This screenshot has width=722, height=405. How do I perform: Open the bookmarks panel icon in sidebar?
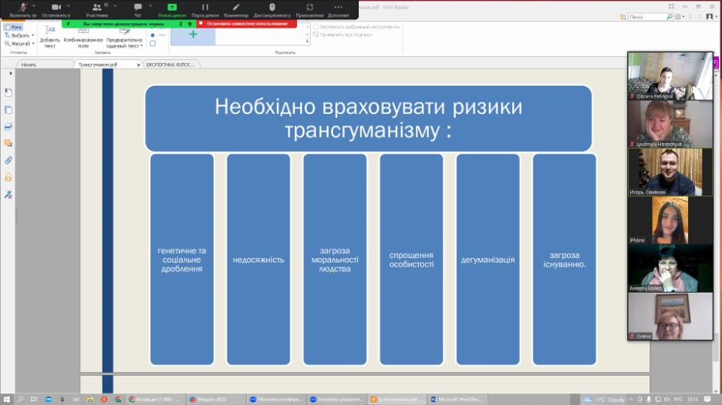click(x=8, y=92)
